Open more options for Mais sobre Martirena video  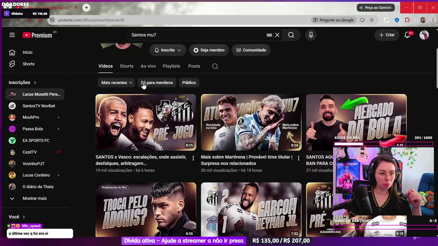(x=299, y=158)
